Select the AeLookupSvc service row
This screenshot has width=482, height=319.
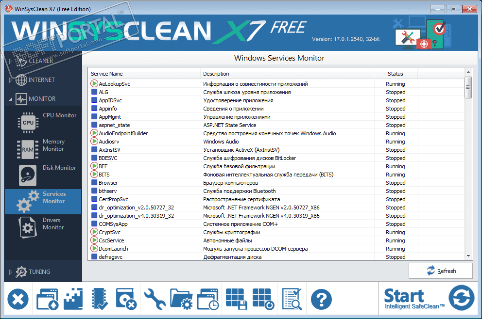pos(275,84)
